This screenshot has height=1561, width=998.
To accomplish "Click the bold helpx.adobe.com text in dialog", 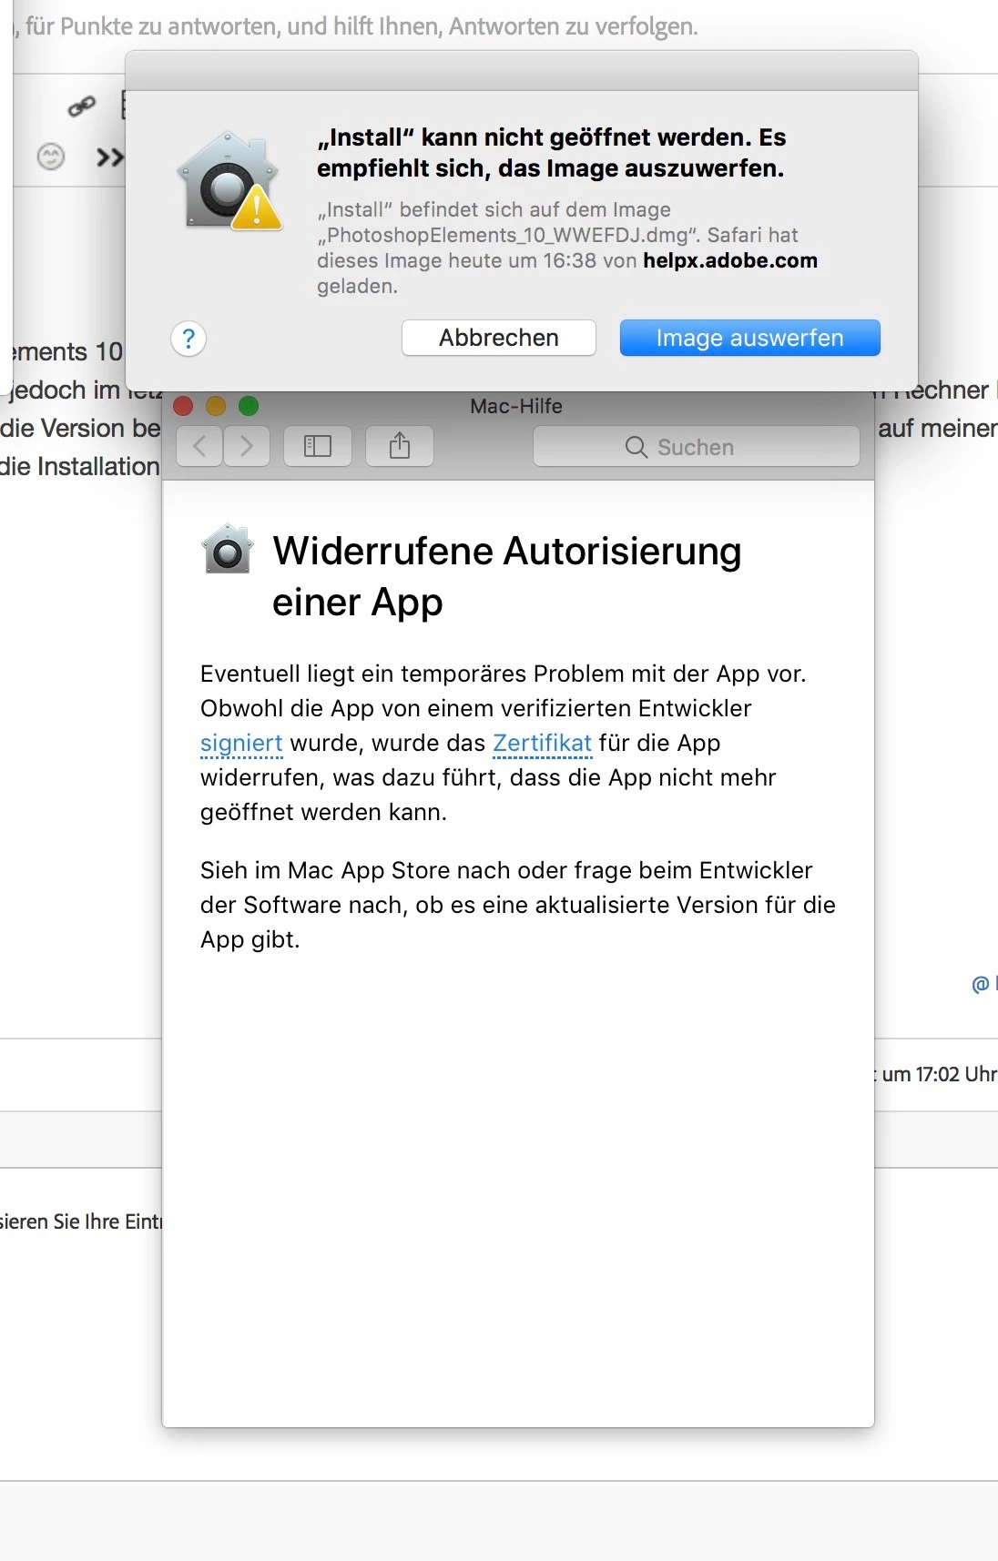I will pos(730,260).
